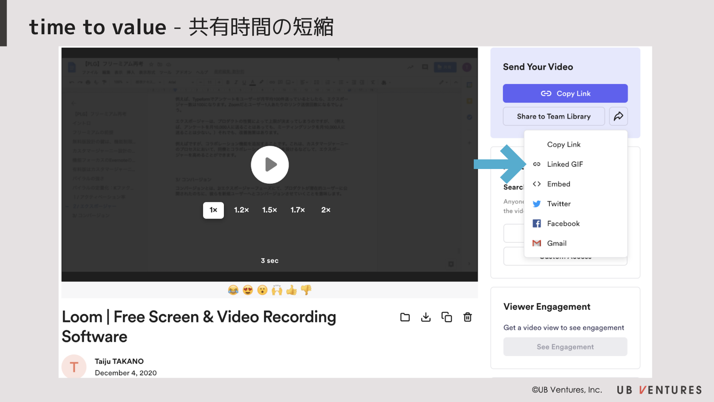
Task: Select Linked GIF menu option
Action: (576, 164)
